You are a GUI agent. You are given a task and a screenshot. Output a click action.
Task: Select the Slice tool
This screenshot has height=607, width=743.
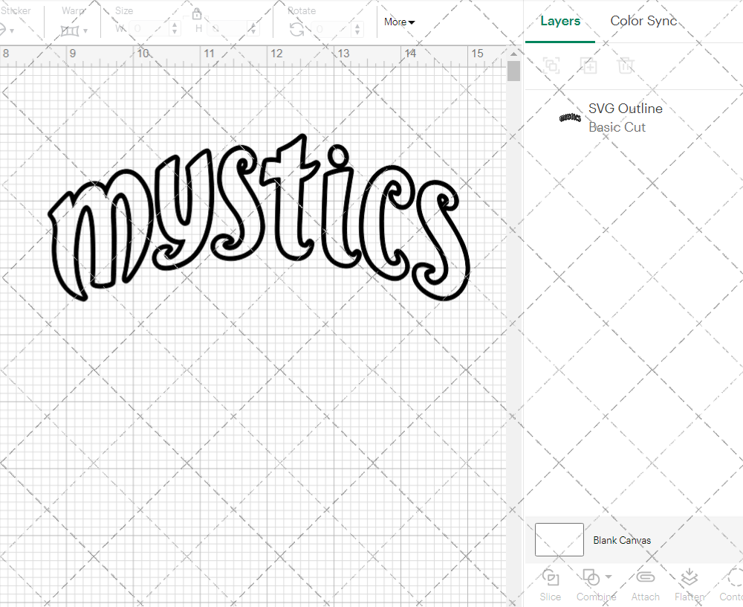550,584
